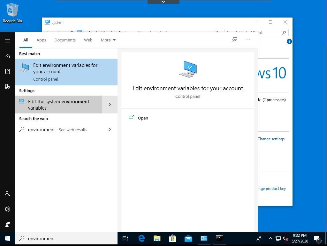
Task: Click the connection bar chevron at top
Action: [x=163, y=2]
